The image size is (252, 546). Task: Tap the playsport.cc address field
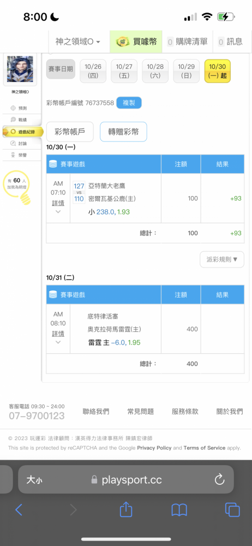(126, 479)
